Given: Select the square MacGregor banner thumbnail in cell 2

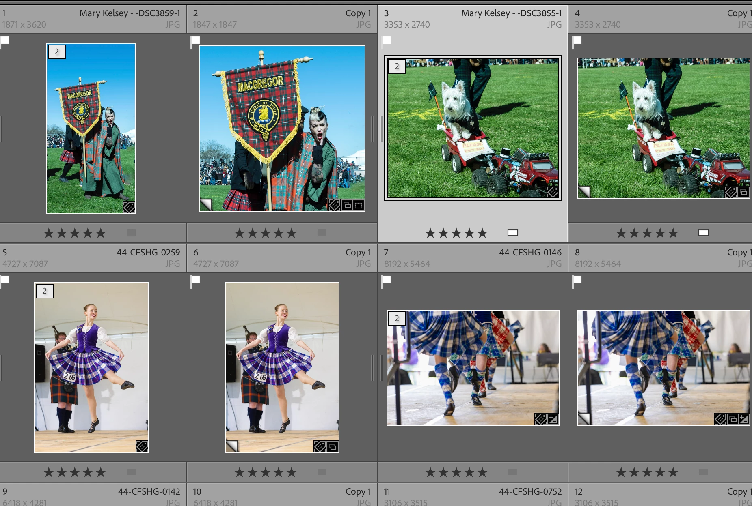Looking at the screenshot, I should (282, 129).
